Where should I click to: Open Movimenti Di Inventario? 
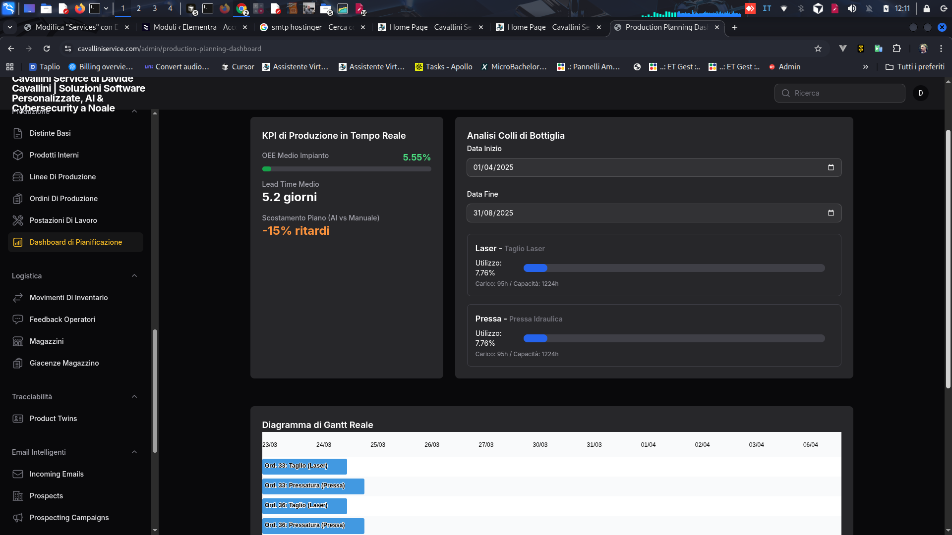68,298
